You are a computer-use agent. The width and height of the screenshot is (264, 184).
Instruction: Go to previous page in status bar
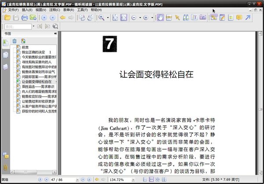[47, 180]
